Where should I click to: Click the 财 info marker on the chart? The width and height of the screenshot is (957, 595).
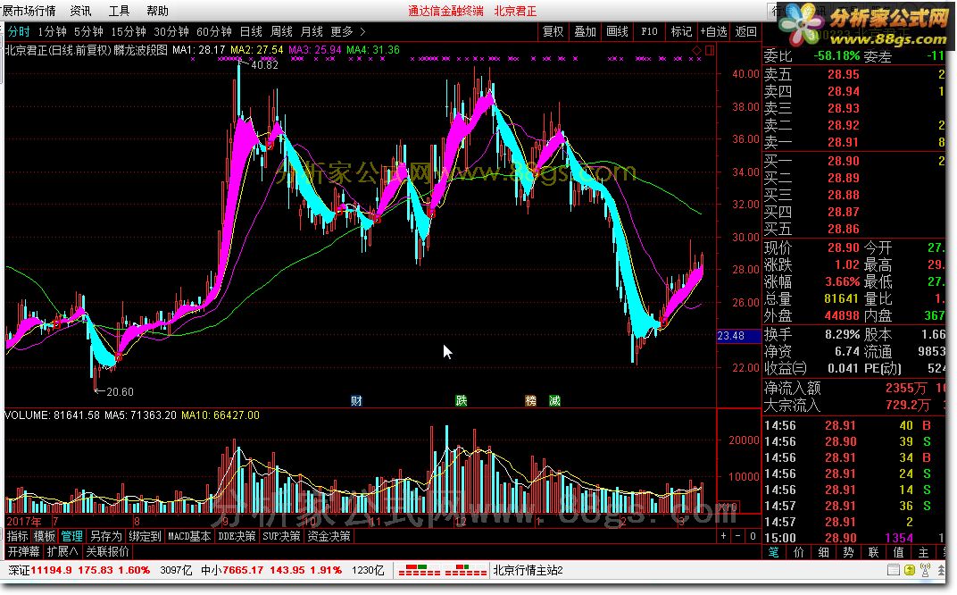click(356, 401)
